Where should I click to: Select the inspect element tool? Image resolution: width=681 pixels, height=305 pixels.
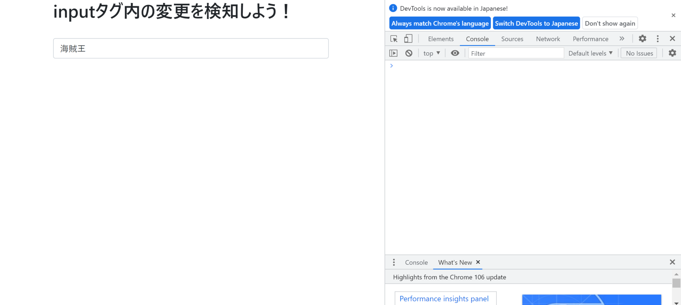394,39
